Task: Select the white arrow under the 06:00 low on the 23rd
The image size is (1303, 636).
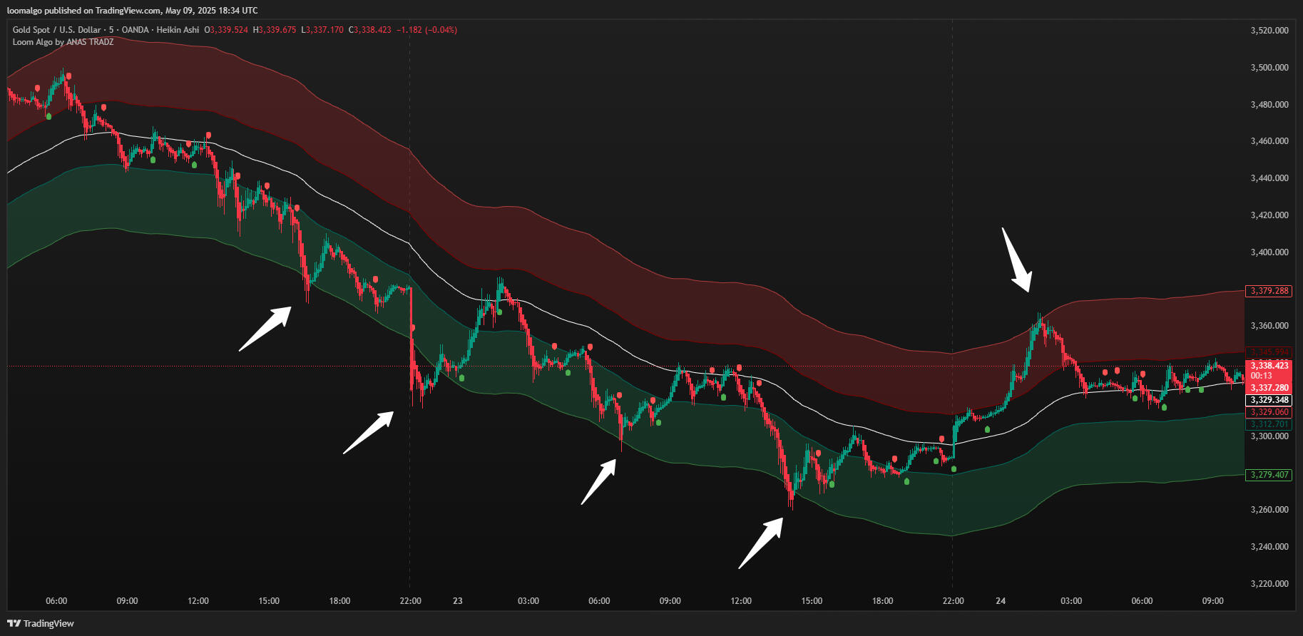Action: (599, 481)
